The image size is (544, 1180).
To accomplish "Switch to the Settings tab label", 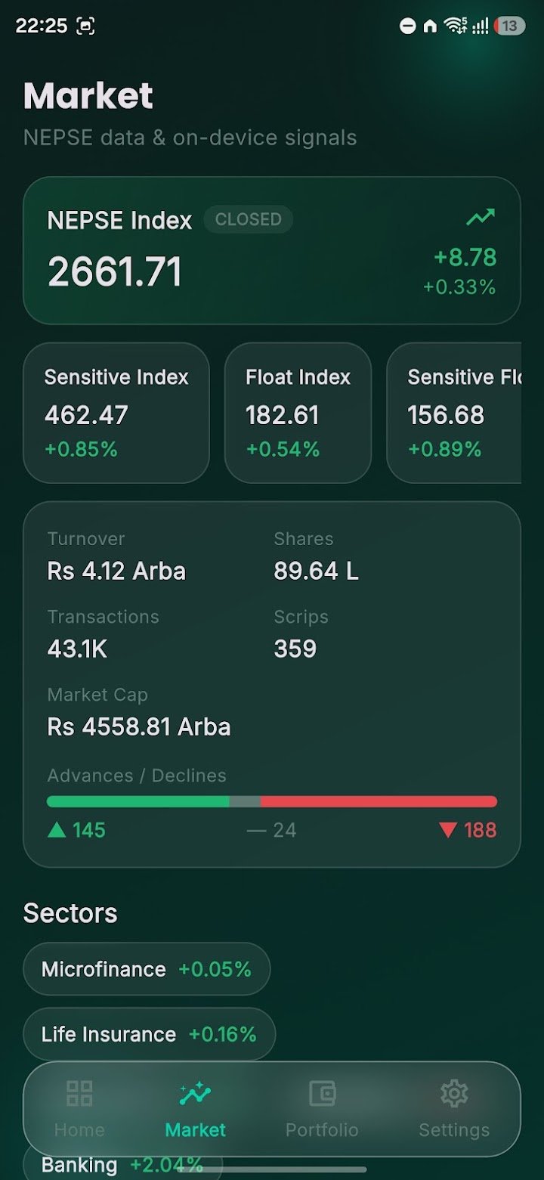I will pyautogui.click(x=454, y=1129).
